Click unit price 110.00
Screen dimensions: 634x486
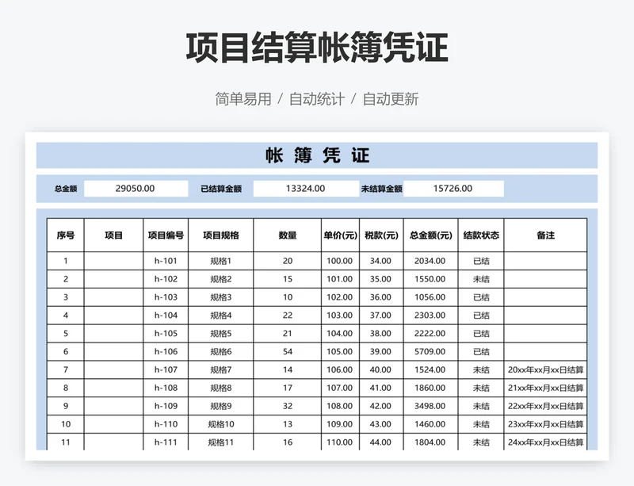341,442
